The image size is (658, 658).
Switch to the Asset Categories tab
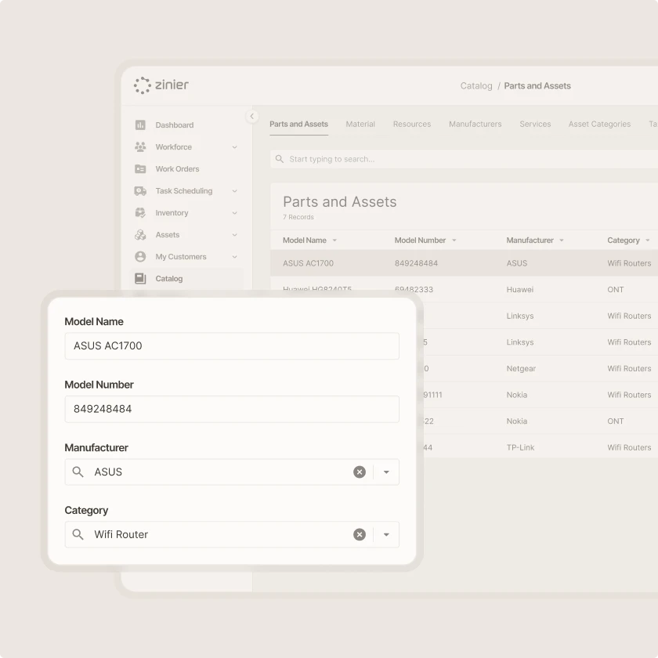600,125
